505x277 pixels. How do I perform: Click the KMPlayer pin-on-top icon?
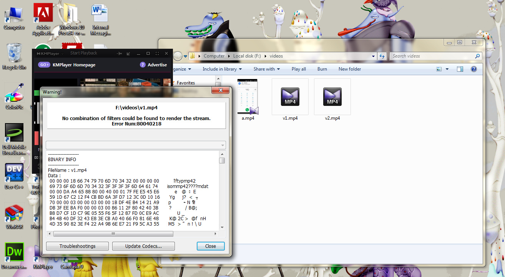click(x=120, y=53)
